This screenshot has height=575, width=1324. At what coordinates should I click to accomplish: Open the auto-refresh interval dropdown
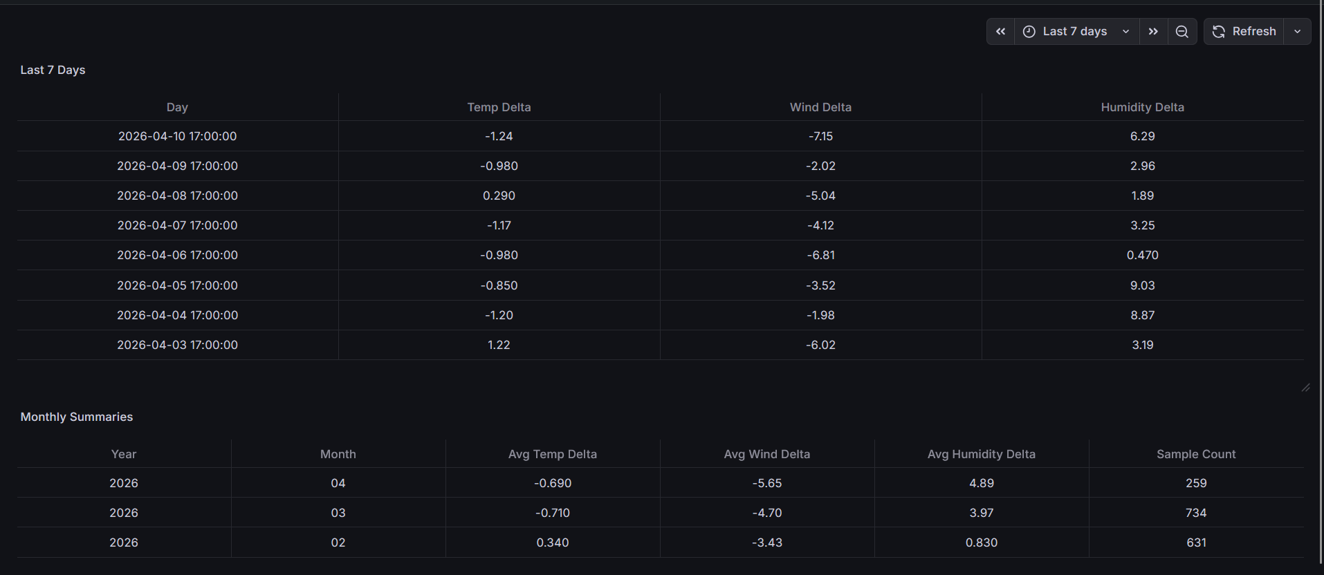pos(1298,31)
